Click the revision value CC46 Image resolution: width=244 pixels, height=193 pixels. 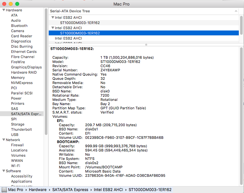(x=105, y=66)
